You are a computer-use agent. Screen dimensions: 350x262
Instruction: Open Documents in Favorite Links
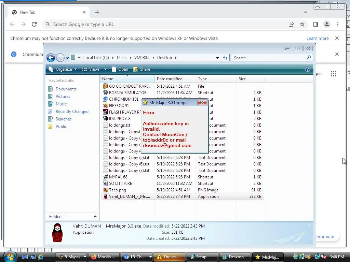tap(66, 89)
